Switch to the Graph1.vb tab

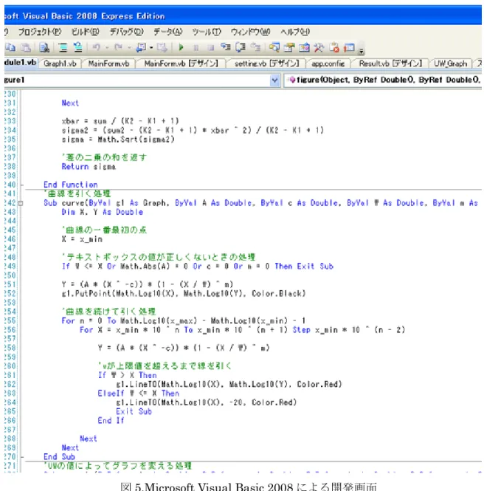60,63
